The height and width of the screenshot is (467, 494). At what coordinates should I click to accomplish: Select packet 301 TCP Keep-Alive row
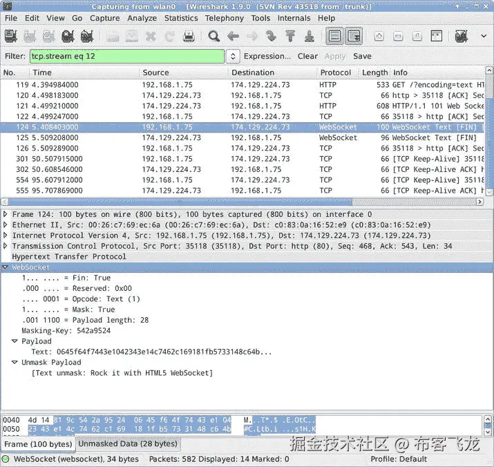click(x=242, y=159)
